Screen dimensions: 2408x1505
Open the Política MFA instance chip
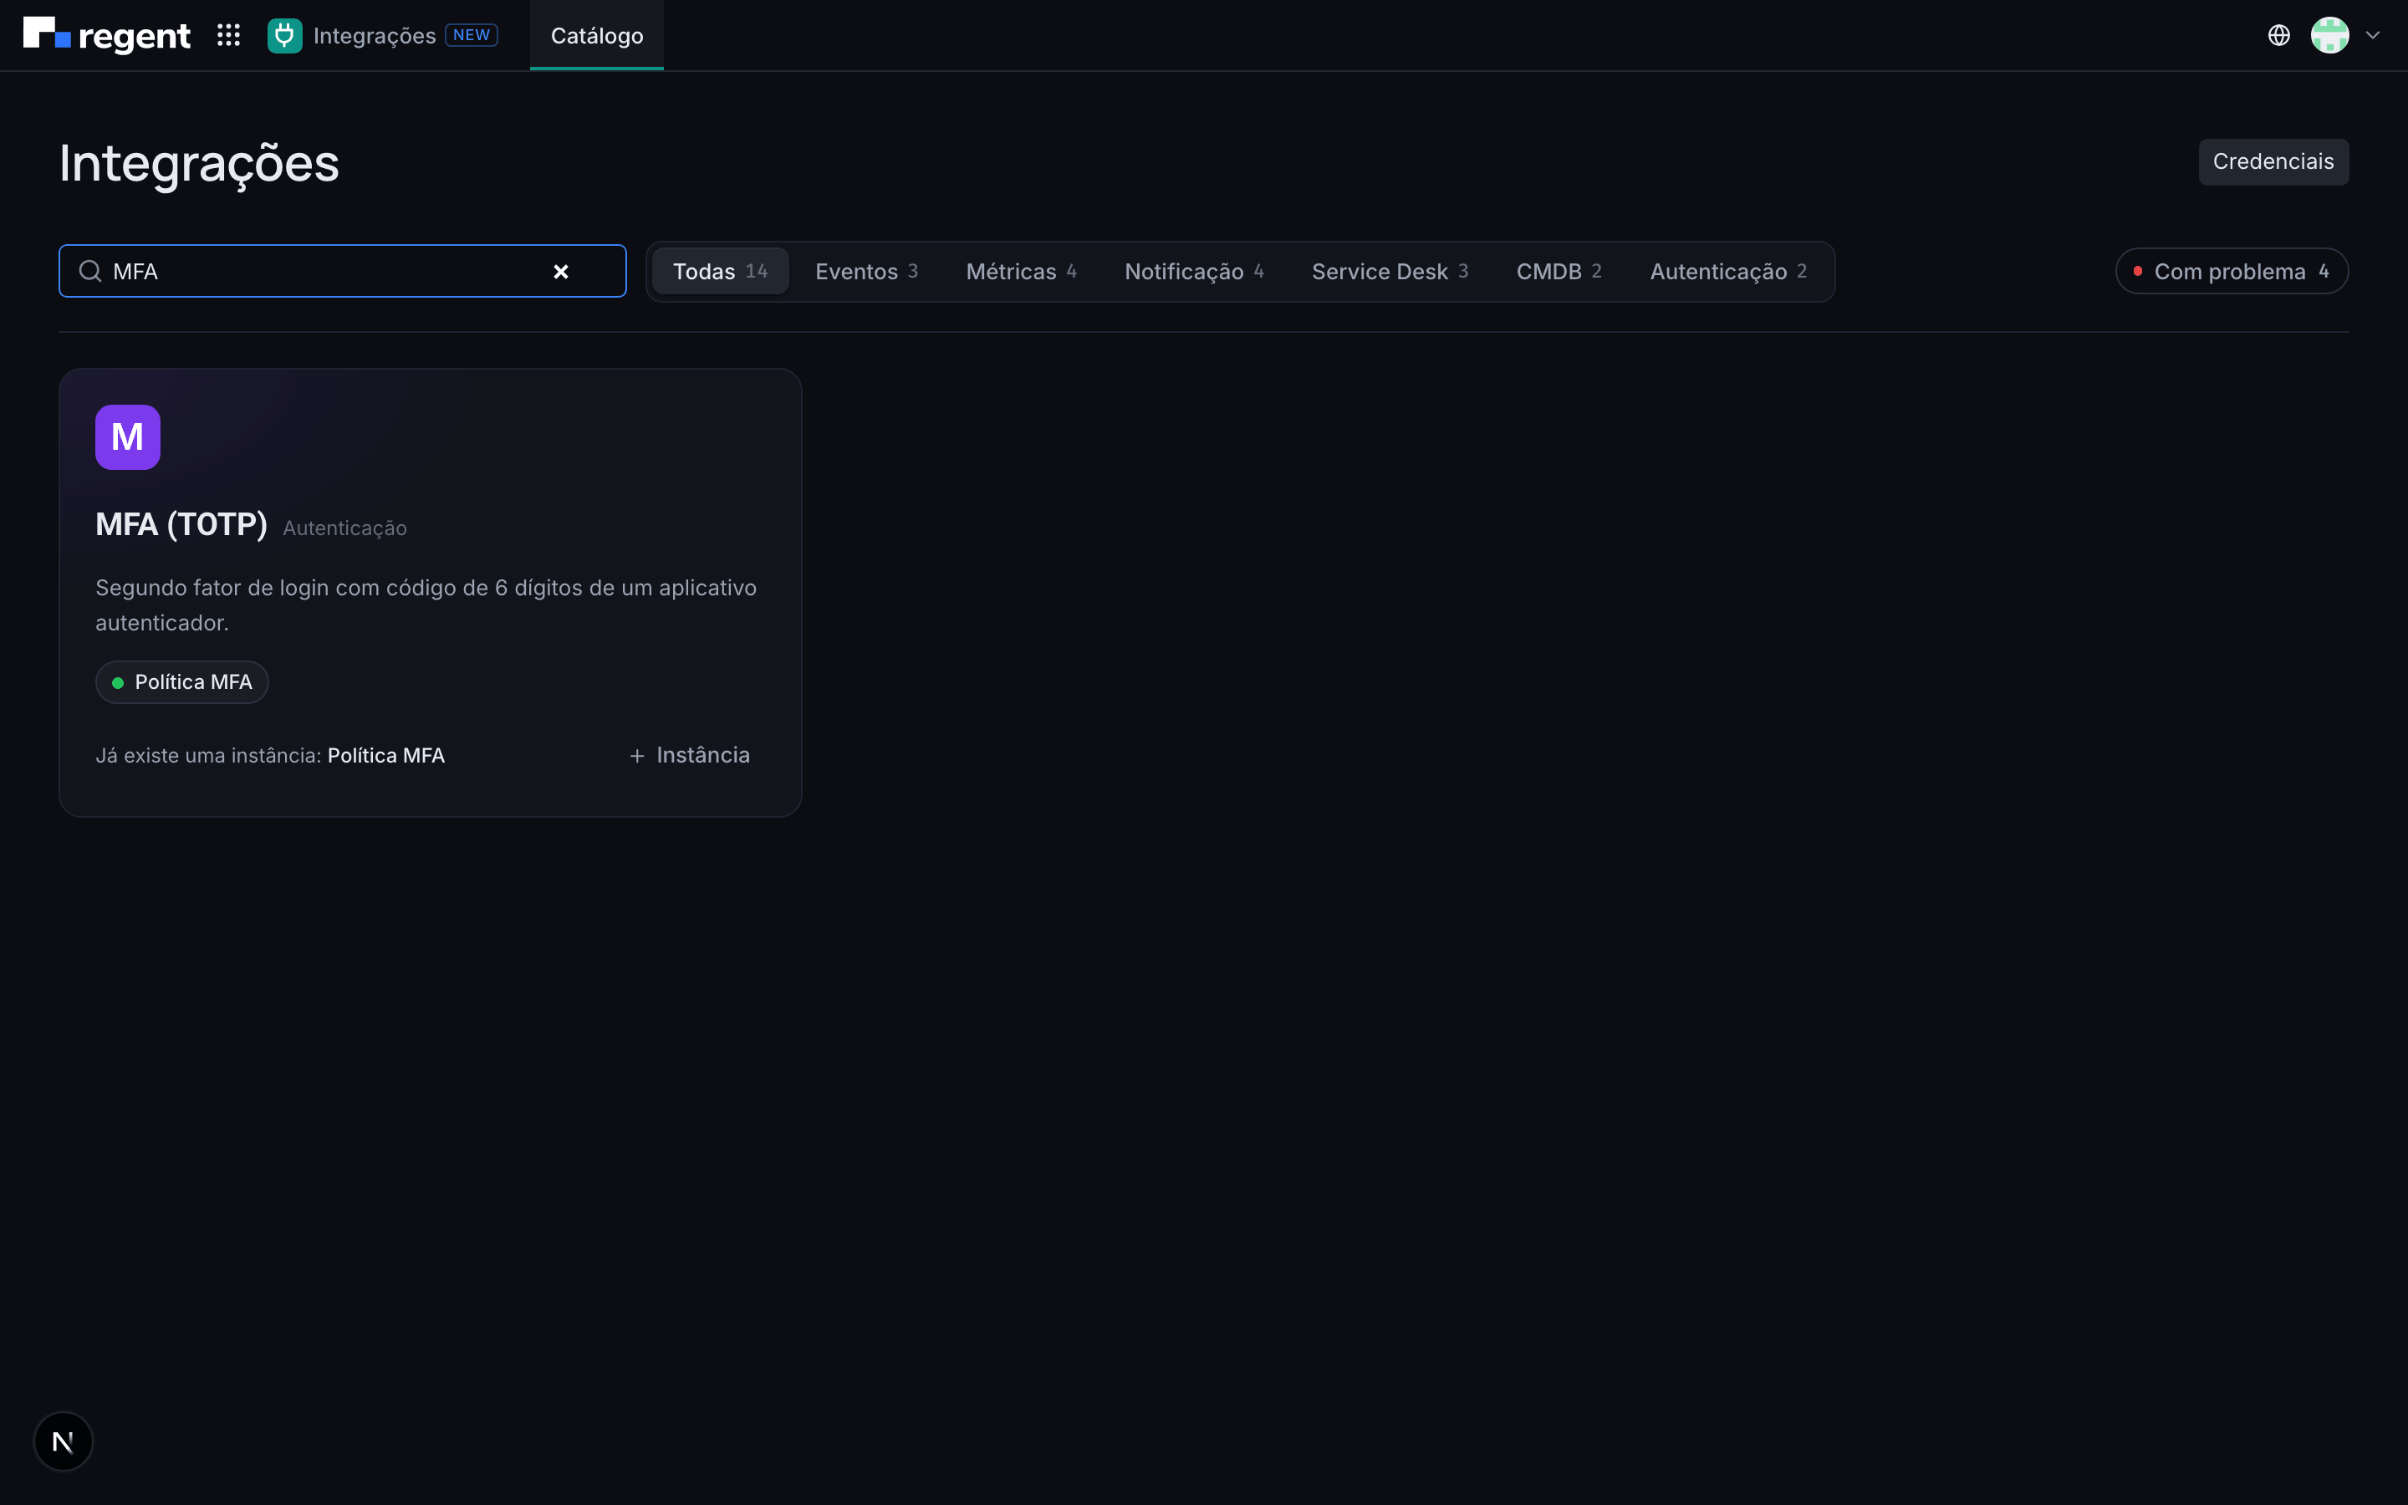(x=182, y=681)
